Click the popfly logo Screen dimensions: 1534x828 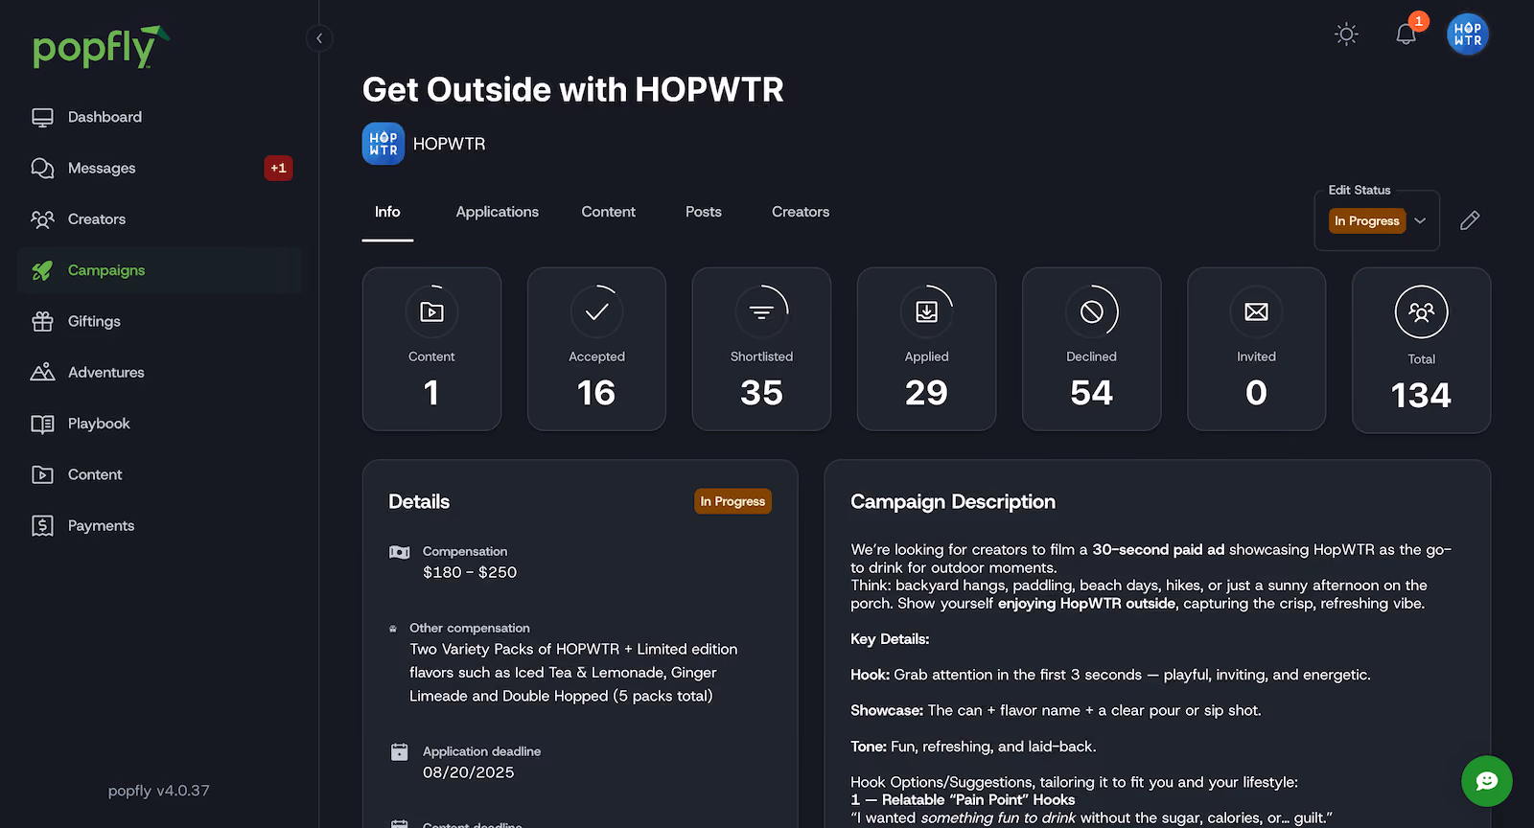coord(101,47)
